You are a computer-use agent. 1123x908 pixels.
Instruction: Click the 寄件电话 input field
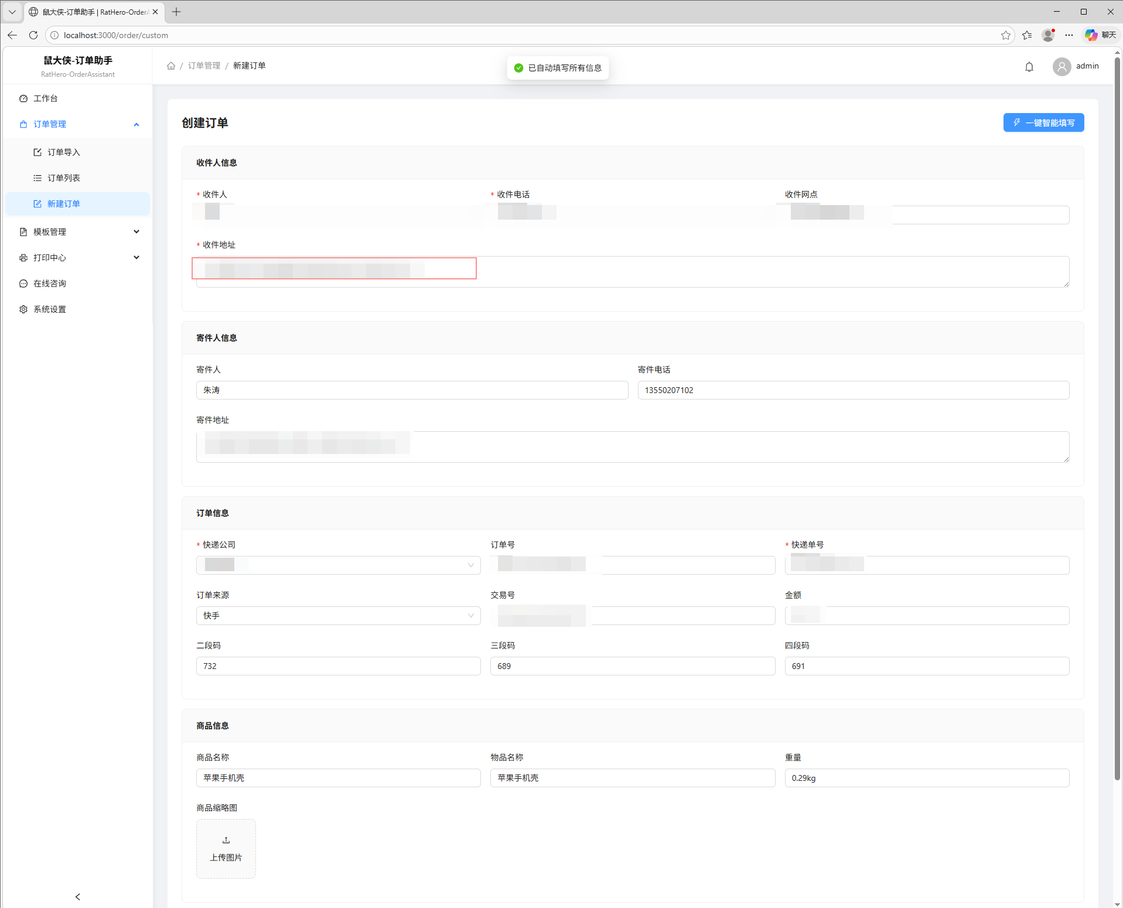point(853,390)
